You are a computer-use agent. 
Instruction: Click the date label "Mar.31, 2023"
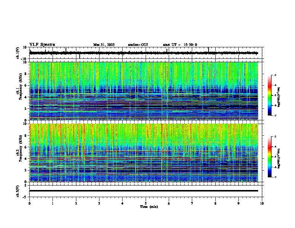click(x=104, y=45)
